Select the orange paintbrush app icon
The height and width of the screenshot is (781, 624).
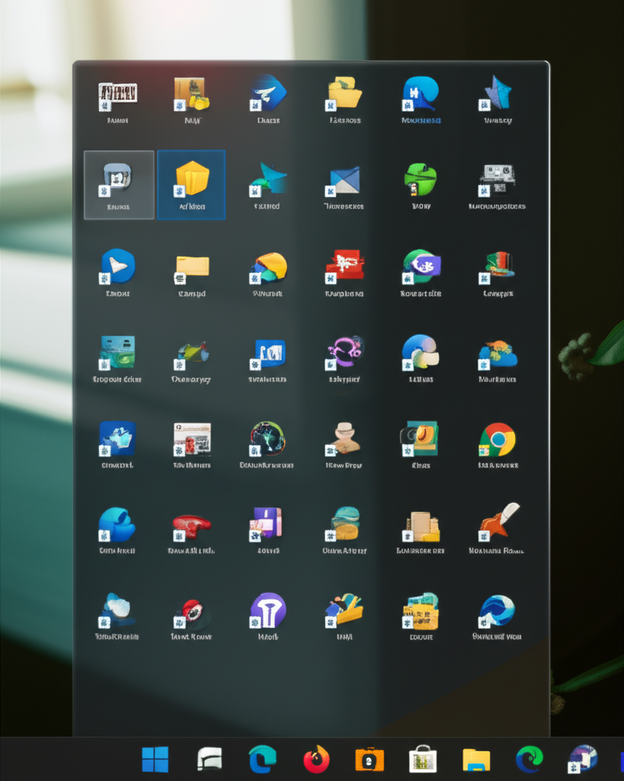click(498, 521)
